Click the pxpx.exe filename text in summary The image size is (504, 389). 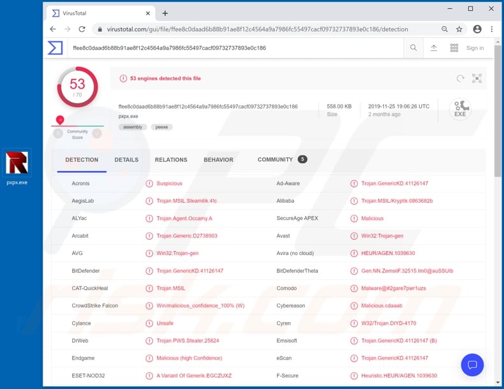(x=128, y=116)
